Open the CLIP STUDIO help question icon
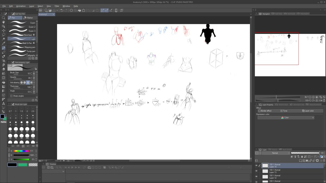This screenshot has width=326, height=183. [x=121, y=10]
